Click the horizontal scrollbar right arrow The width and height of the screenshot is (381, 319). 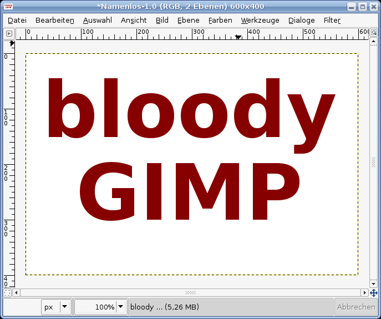[x=364, y=293]
